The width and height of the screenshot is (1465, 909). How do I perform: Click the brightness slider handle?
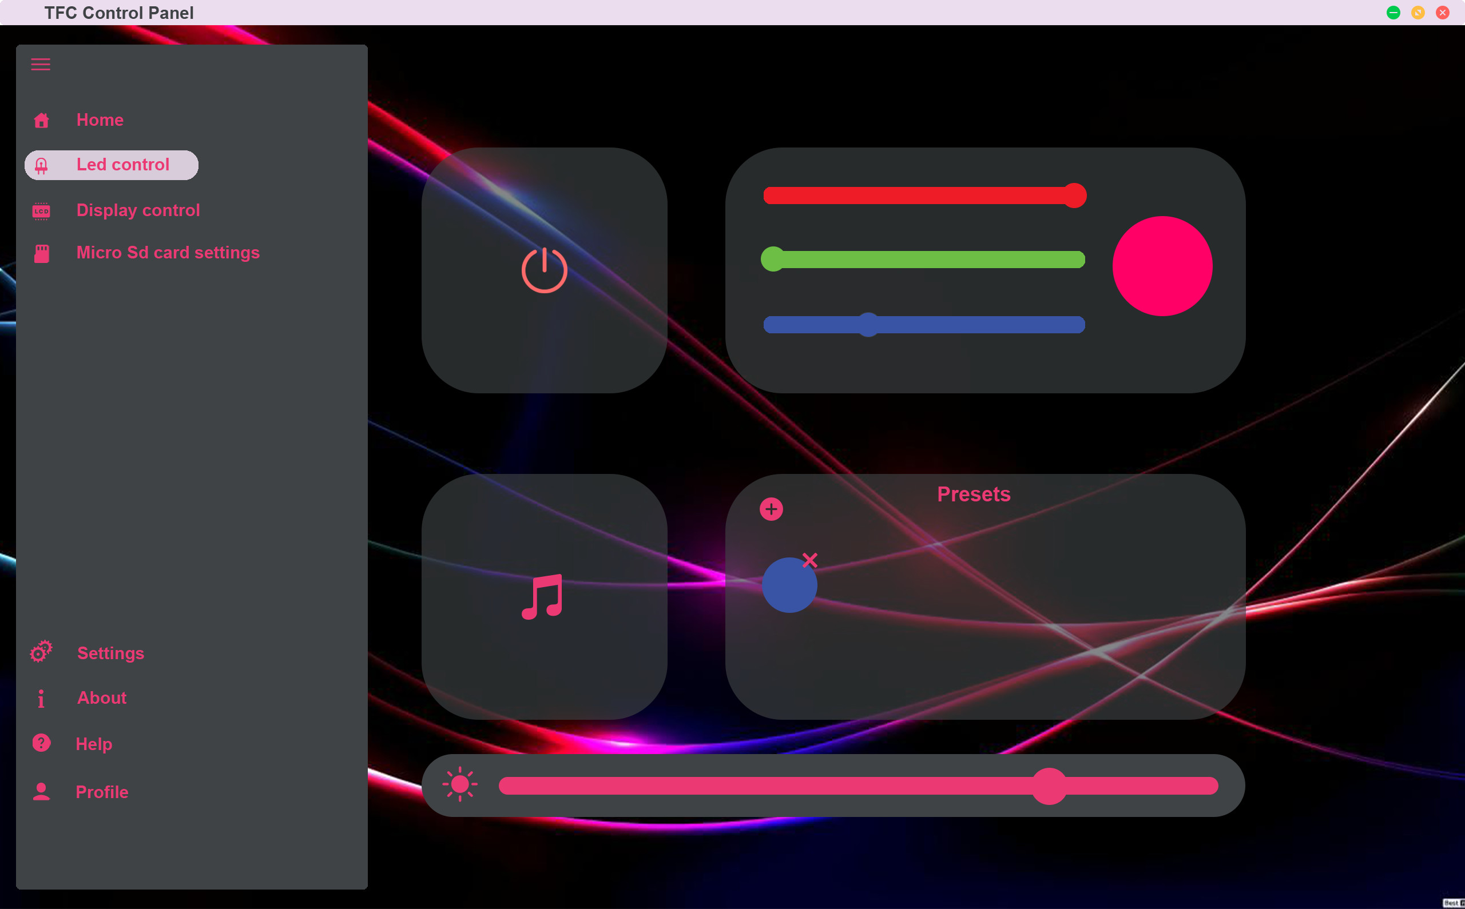click(x=1050, y=786)
